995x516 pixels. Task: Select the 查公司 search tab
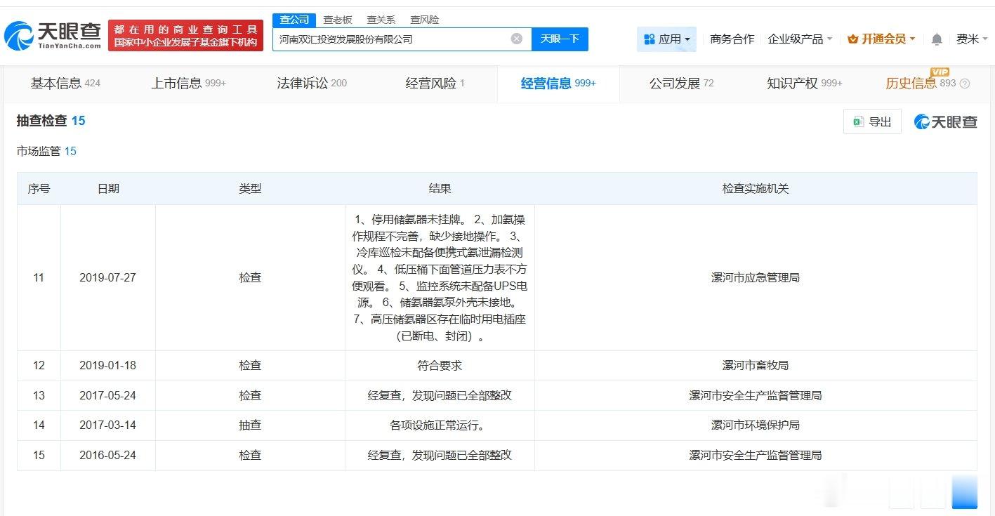coord(294,20)
